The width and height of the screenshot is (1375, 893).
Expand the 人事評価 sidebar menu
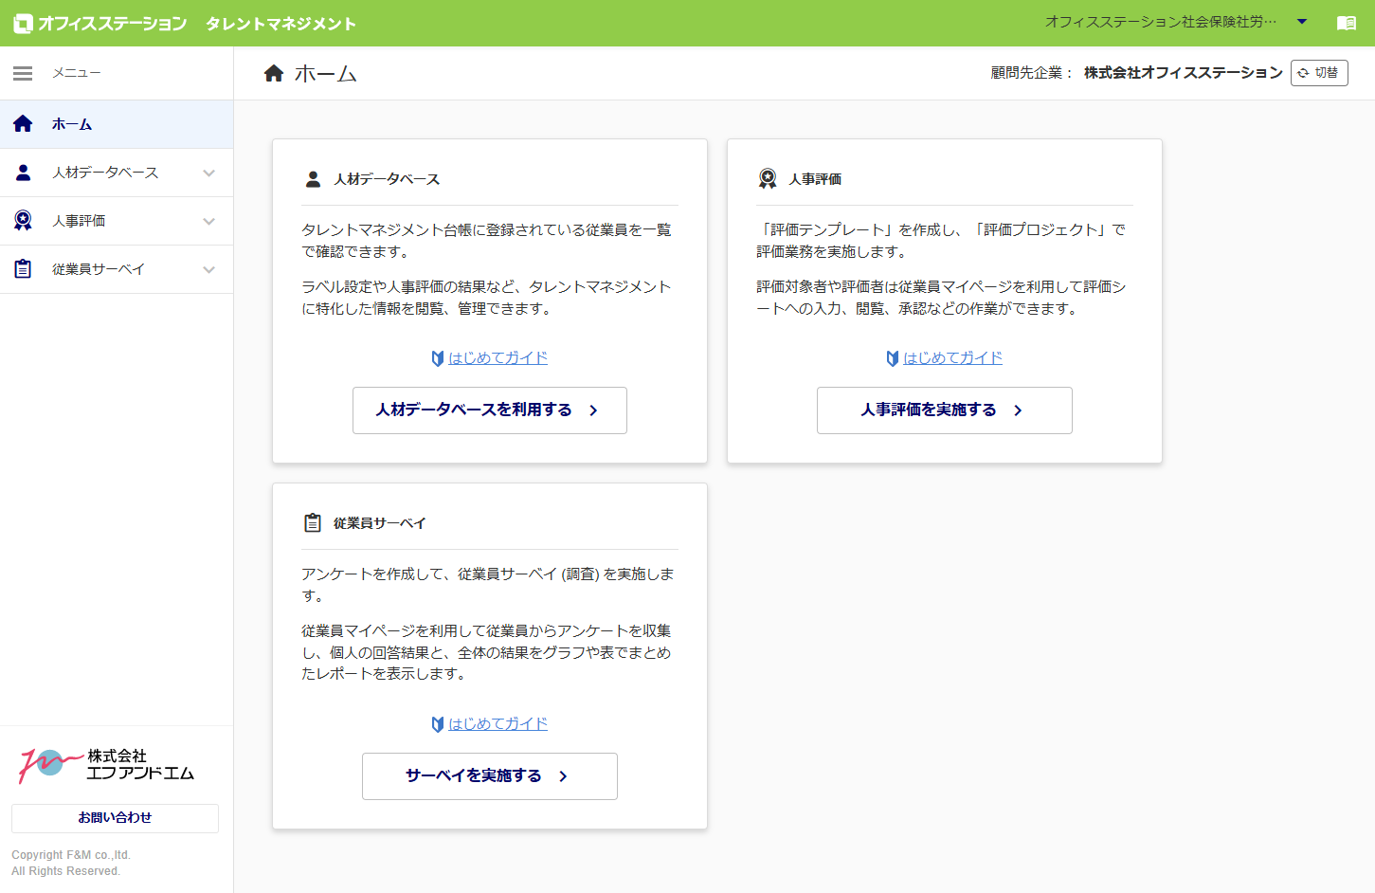(x=209, y=222)
